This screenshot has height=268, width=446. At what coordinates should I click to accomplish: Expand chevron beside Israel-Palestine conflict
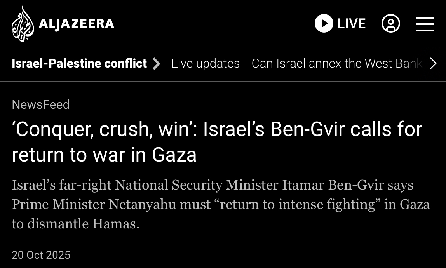(156, 64)
